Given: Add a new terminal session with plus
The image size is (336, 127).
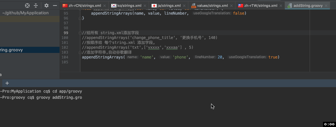Looking at the screenshot, I should click(7, 83).
